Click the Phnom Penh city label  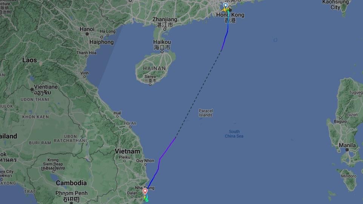[x=71, y=193]
